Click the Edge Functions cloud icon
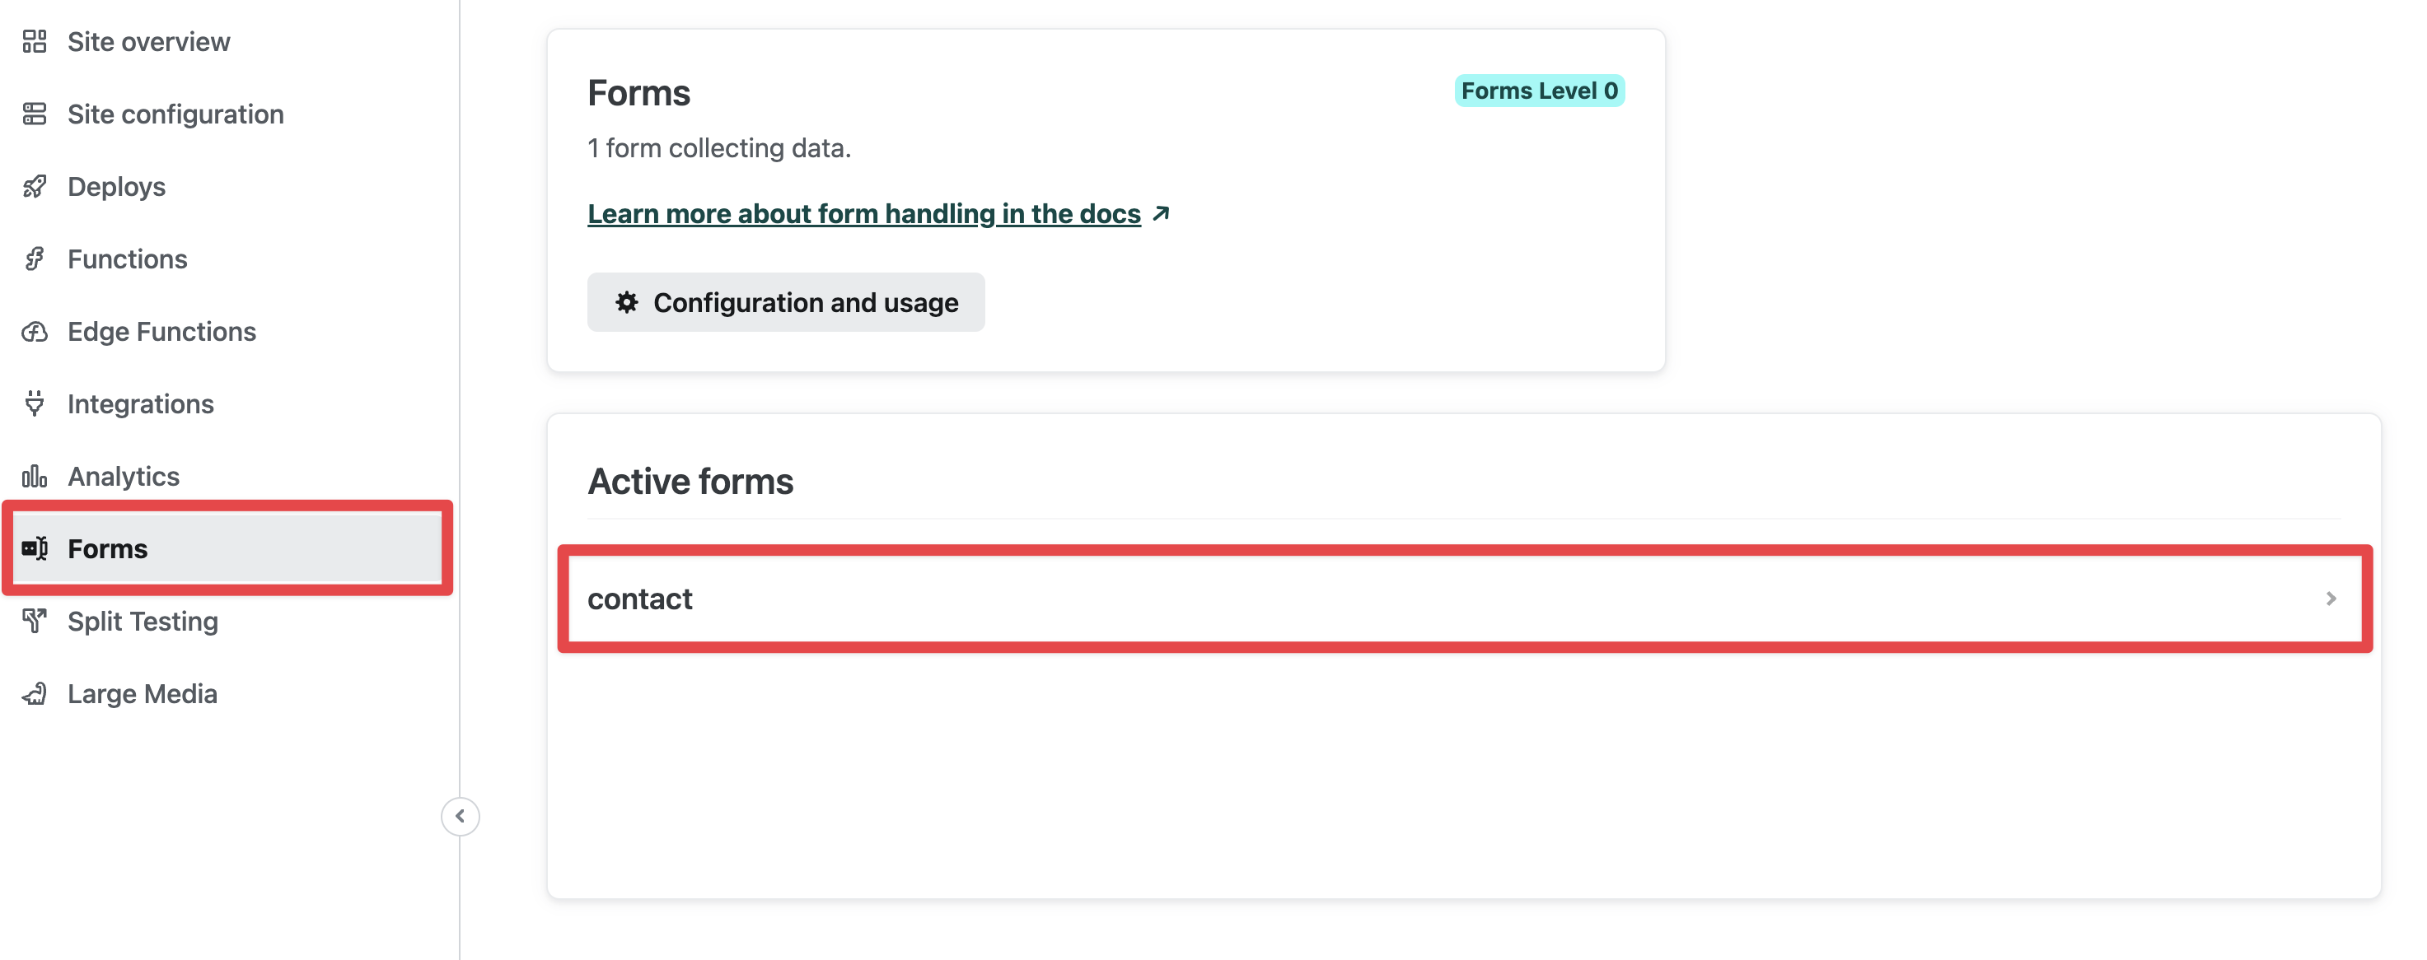Viewport: 2427px width, 960px height. pyautogui.click(x=35, y=331)
